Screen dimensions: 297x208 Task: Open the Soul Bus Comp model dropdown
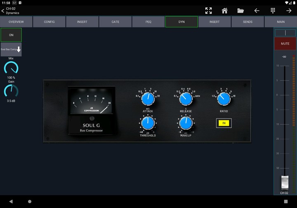[11, 49]
